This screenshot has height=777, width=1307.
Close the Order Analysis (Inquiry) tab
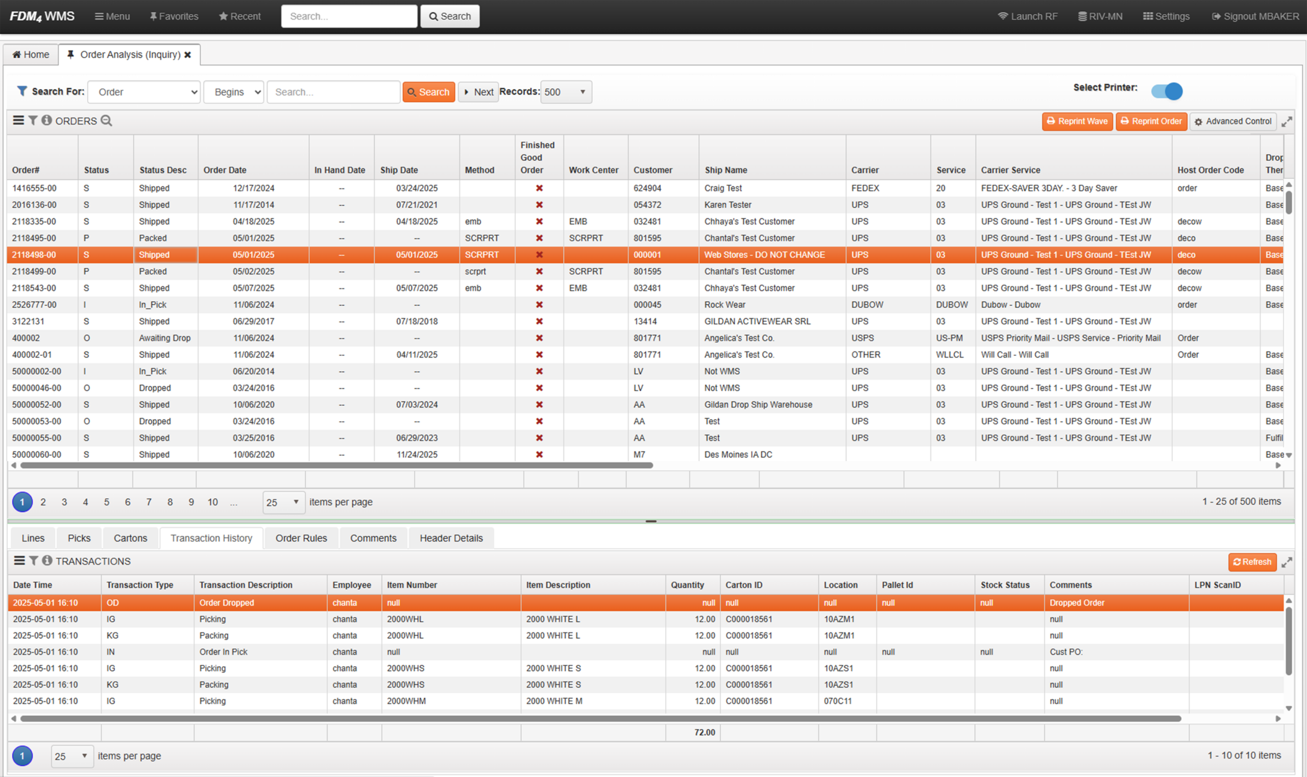[x=187, y=55]
